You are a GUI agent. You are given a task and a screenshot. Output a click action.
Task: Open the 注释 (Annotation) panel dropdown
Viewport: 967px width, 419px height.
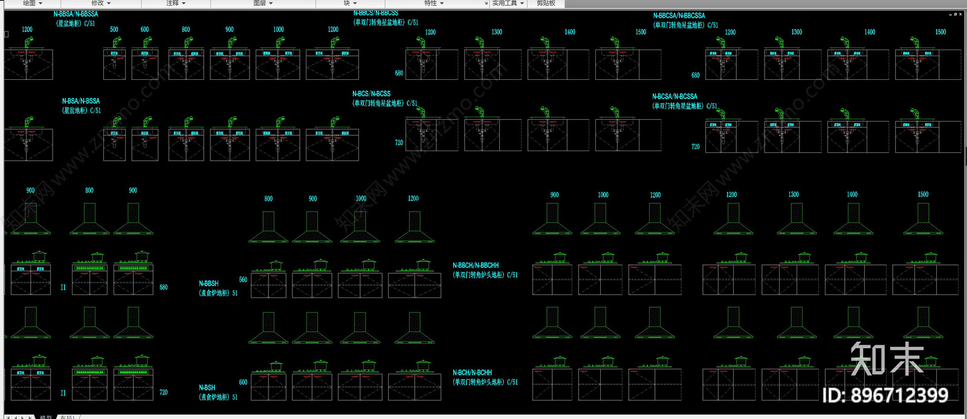coord(176,3)
